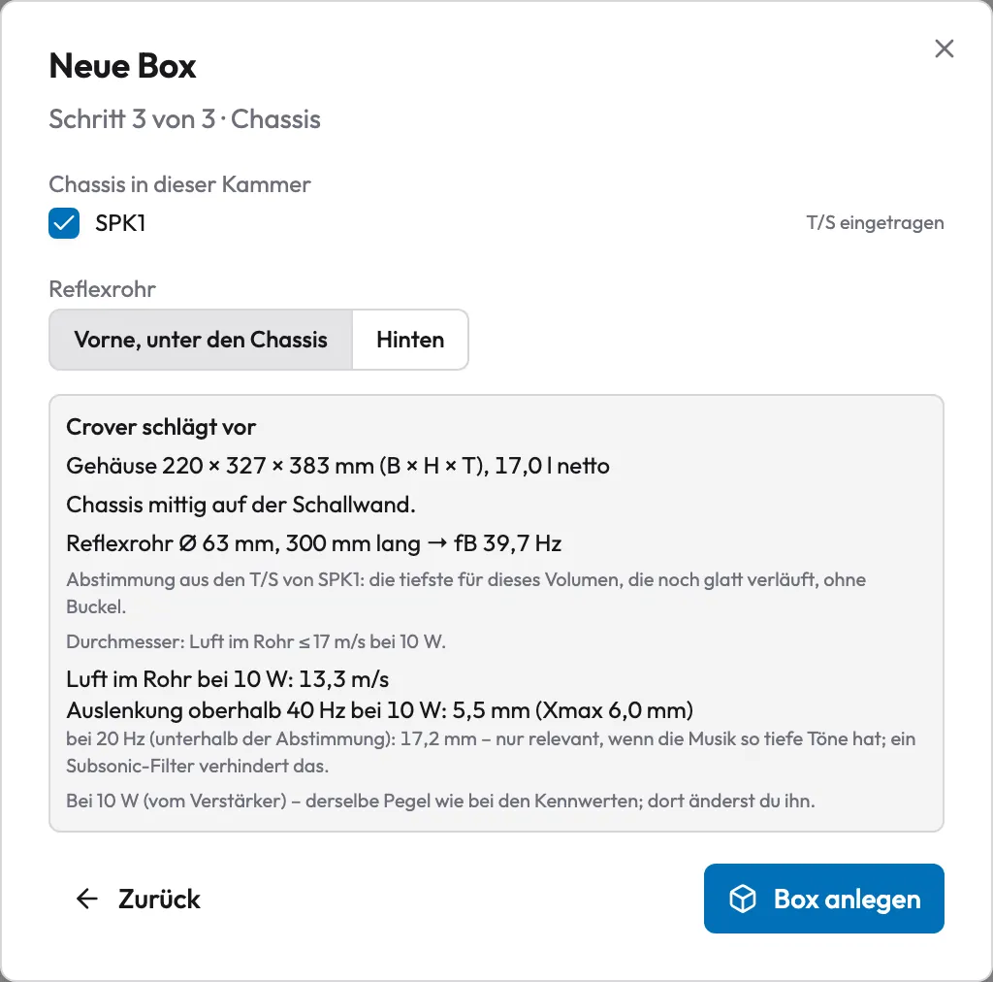The height and width of the screenshot is (982, 993).
Task: Click the 'Neue Box' dialog title
Action: point(123,66)
